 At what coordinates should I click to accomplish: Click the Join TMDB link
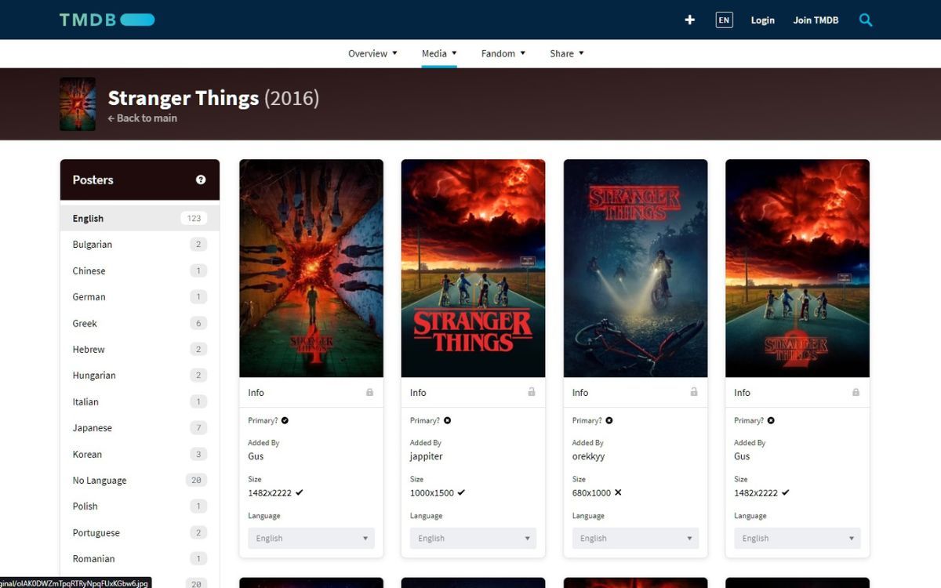click(x=816, y=20)
